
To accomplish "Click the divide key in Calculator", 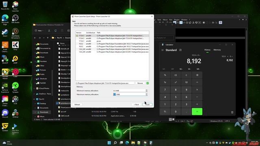I will click(197, 82).
